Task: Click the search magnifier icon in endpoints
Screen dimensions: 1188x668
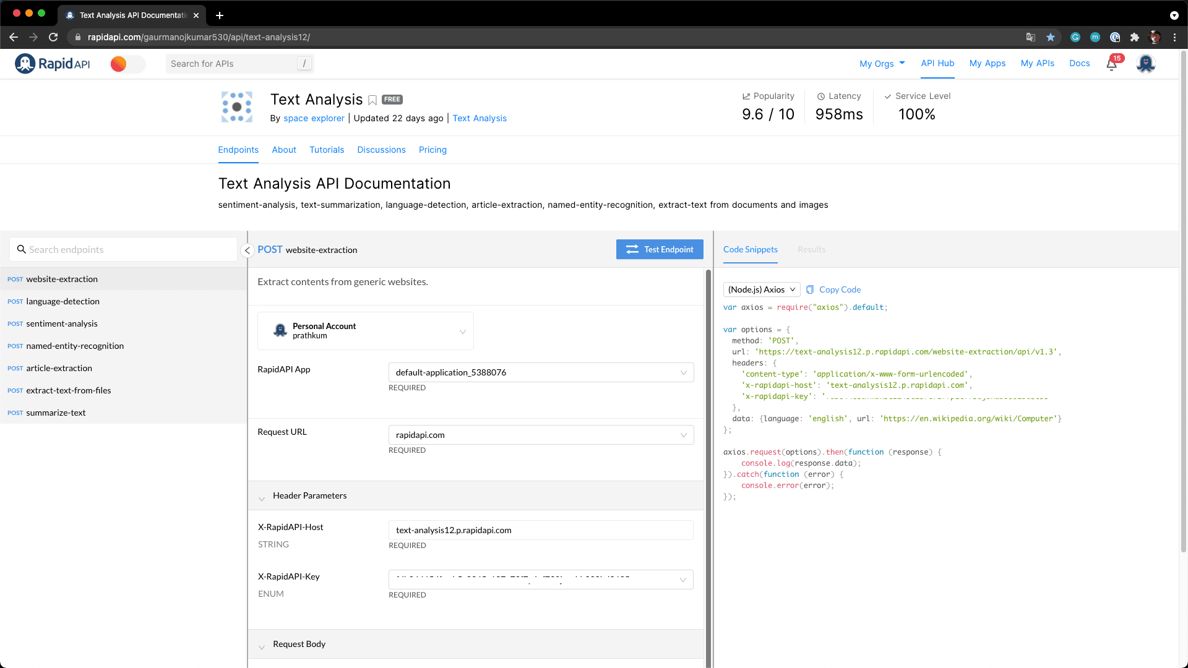Action: pyautogui.click(x=22, y=249)
